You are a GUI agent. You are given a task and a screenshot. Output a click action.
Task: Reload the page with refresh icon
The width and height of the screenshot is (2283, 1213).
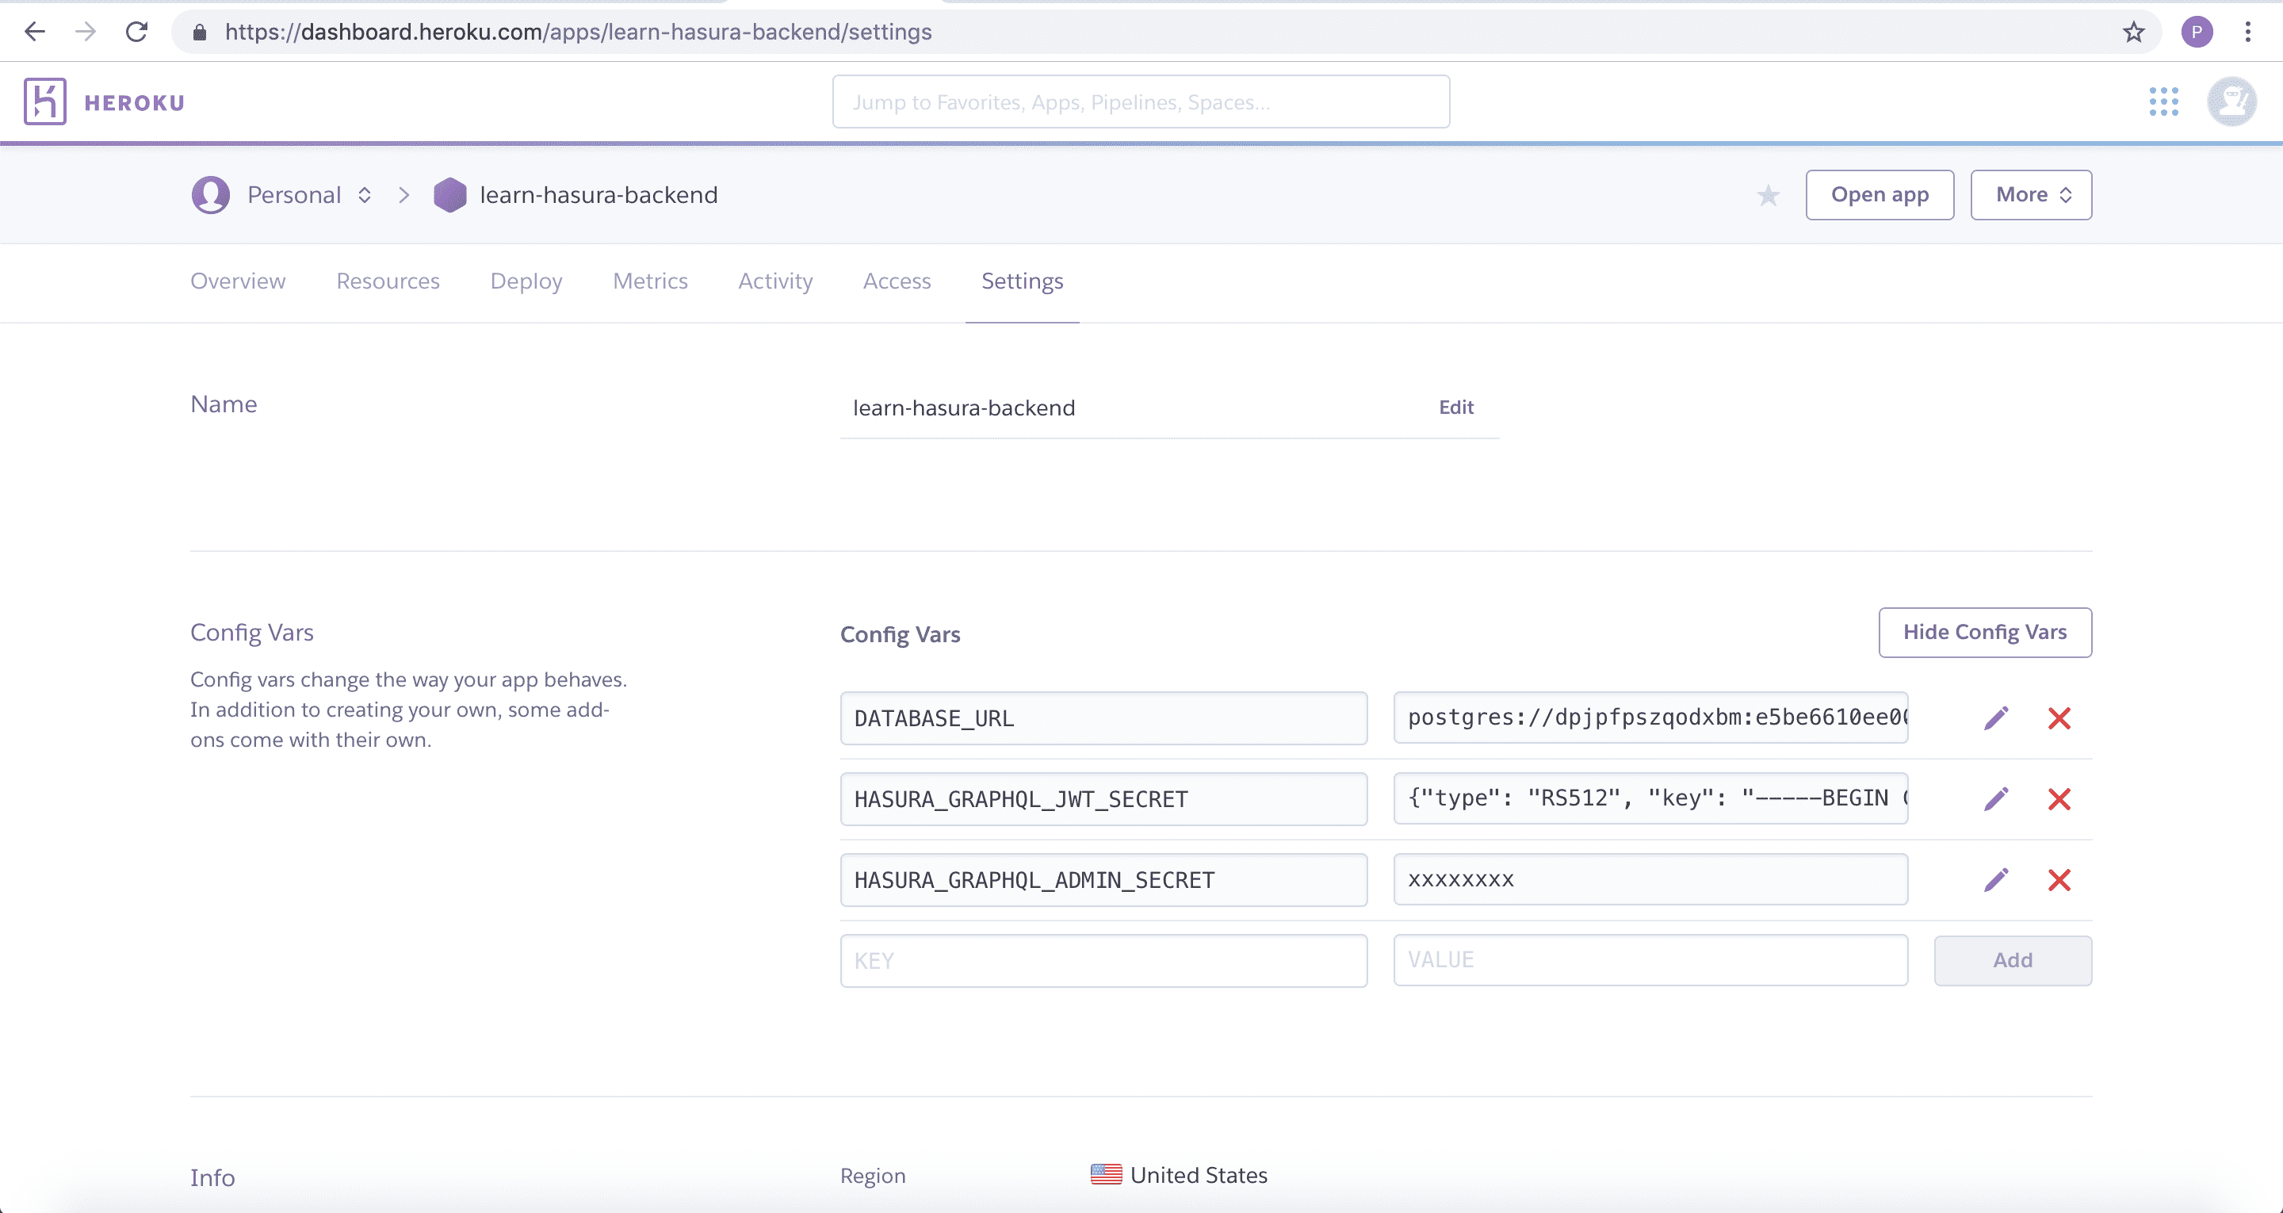(136, 32)
